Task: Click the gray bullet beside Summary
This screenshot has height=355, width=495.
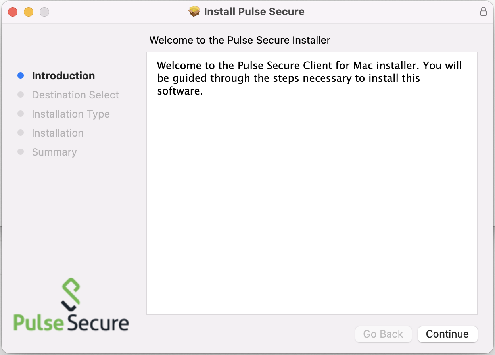Action: [x=21, y=152]
